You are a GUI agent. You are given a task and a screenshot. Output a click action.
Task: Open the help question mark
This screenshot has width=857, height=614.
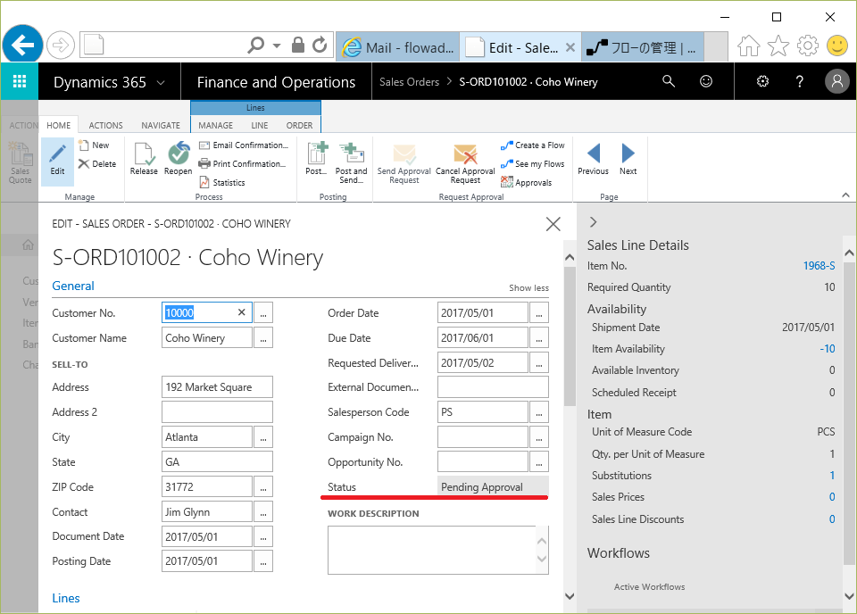point(800,81)
